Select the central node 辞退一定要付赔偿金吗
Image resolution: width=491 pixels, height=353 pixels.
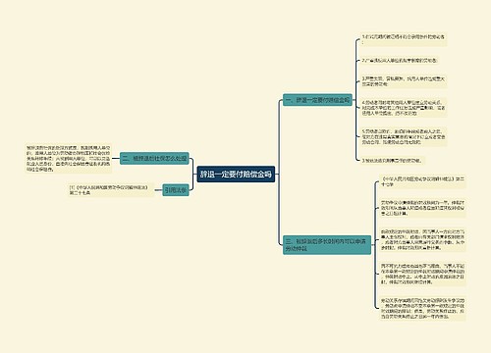[236, 174]
